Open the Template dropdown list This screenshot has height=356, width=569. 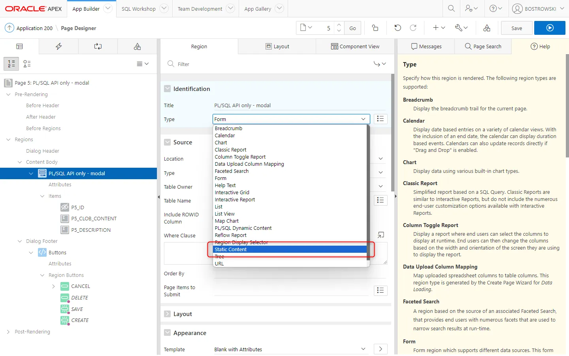coord(363,349)
